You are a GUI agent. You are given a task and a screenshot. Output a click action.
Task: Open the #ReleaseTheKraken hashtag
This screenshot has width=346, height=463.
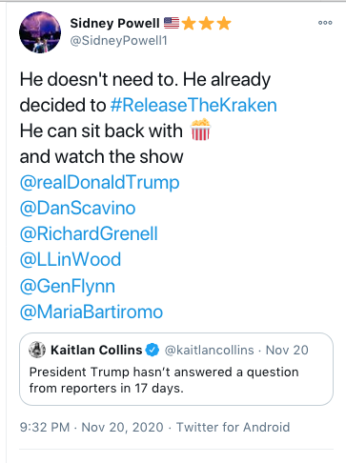pyautogui.click(x=193, y=105)
